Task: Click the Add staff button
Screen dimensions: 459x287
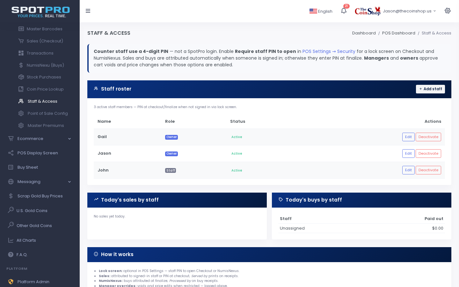Action: pos(430,89)
